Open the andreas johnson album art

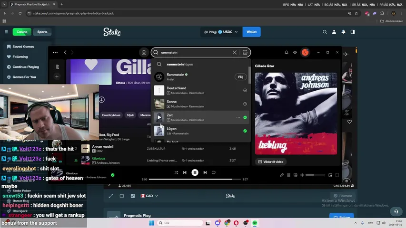[296, 114]
